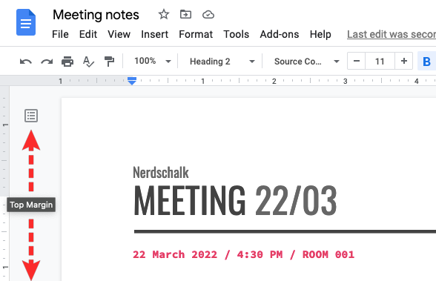
Task: Show the document outline icon
Action: click(x=31, y=116)
